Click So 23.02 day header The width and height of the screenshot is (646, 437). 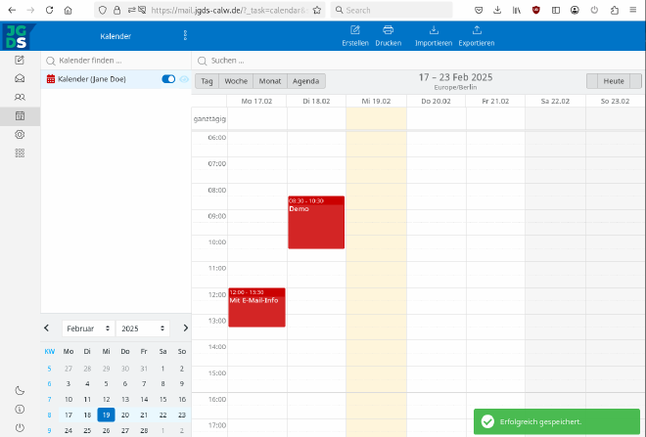pyautogui.click(x=615, y=101)
